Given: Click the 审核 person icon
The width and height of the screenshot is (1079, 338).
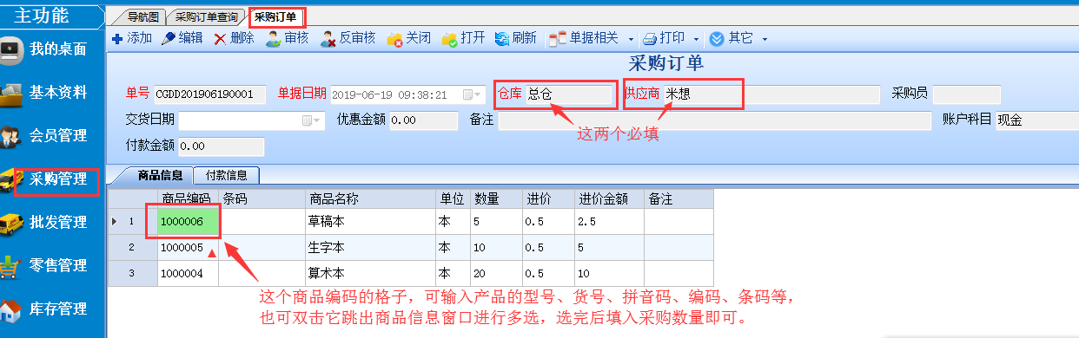Looking at the screenshot, I should coord(273,38).
